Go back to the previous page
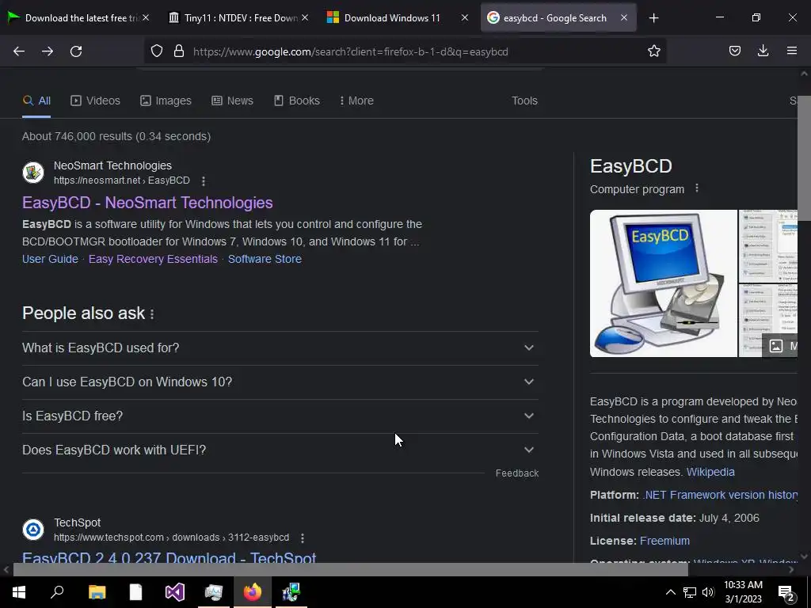The width and height of the screenshot is (811, 608). tap(19, 51)
